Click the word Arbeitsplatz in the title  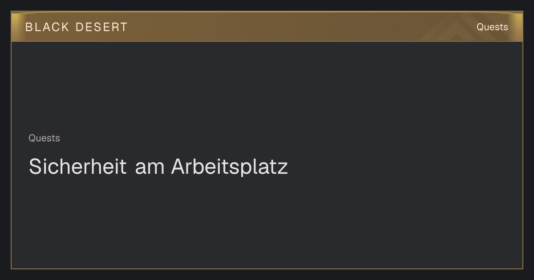[x=230, y=167]
